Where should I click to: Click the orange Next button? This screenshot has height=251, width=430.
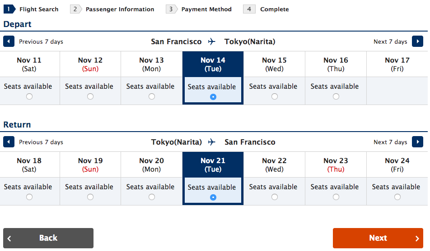pos(378,238)
